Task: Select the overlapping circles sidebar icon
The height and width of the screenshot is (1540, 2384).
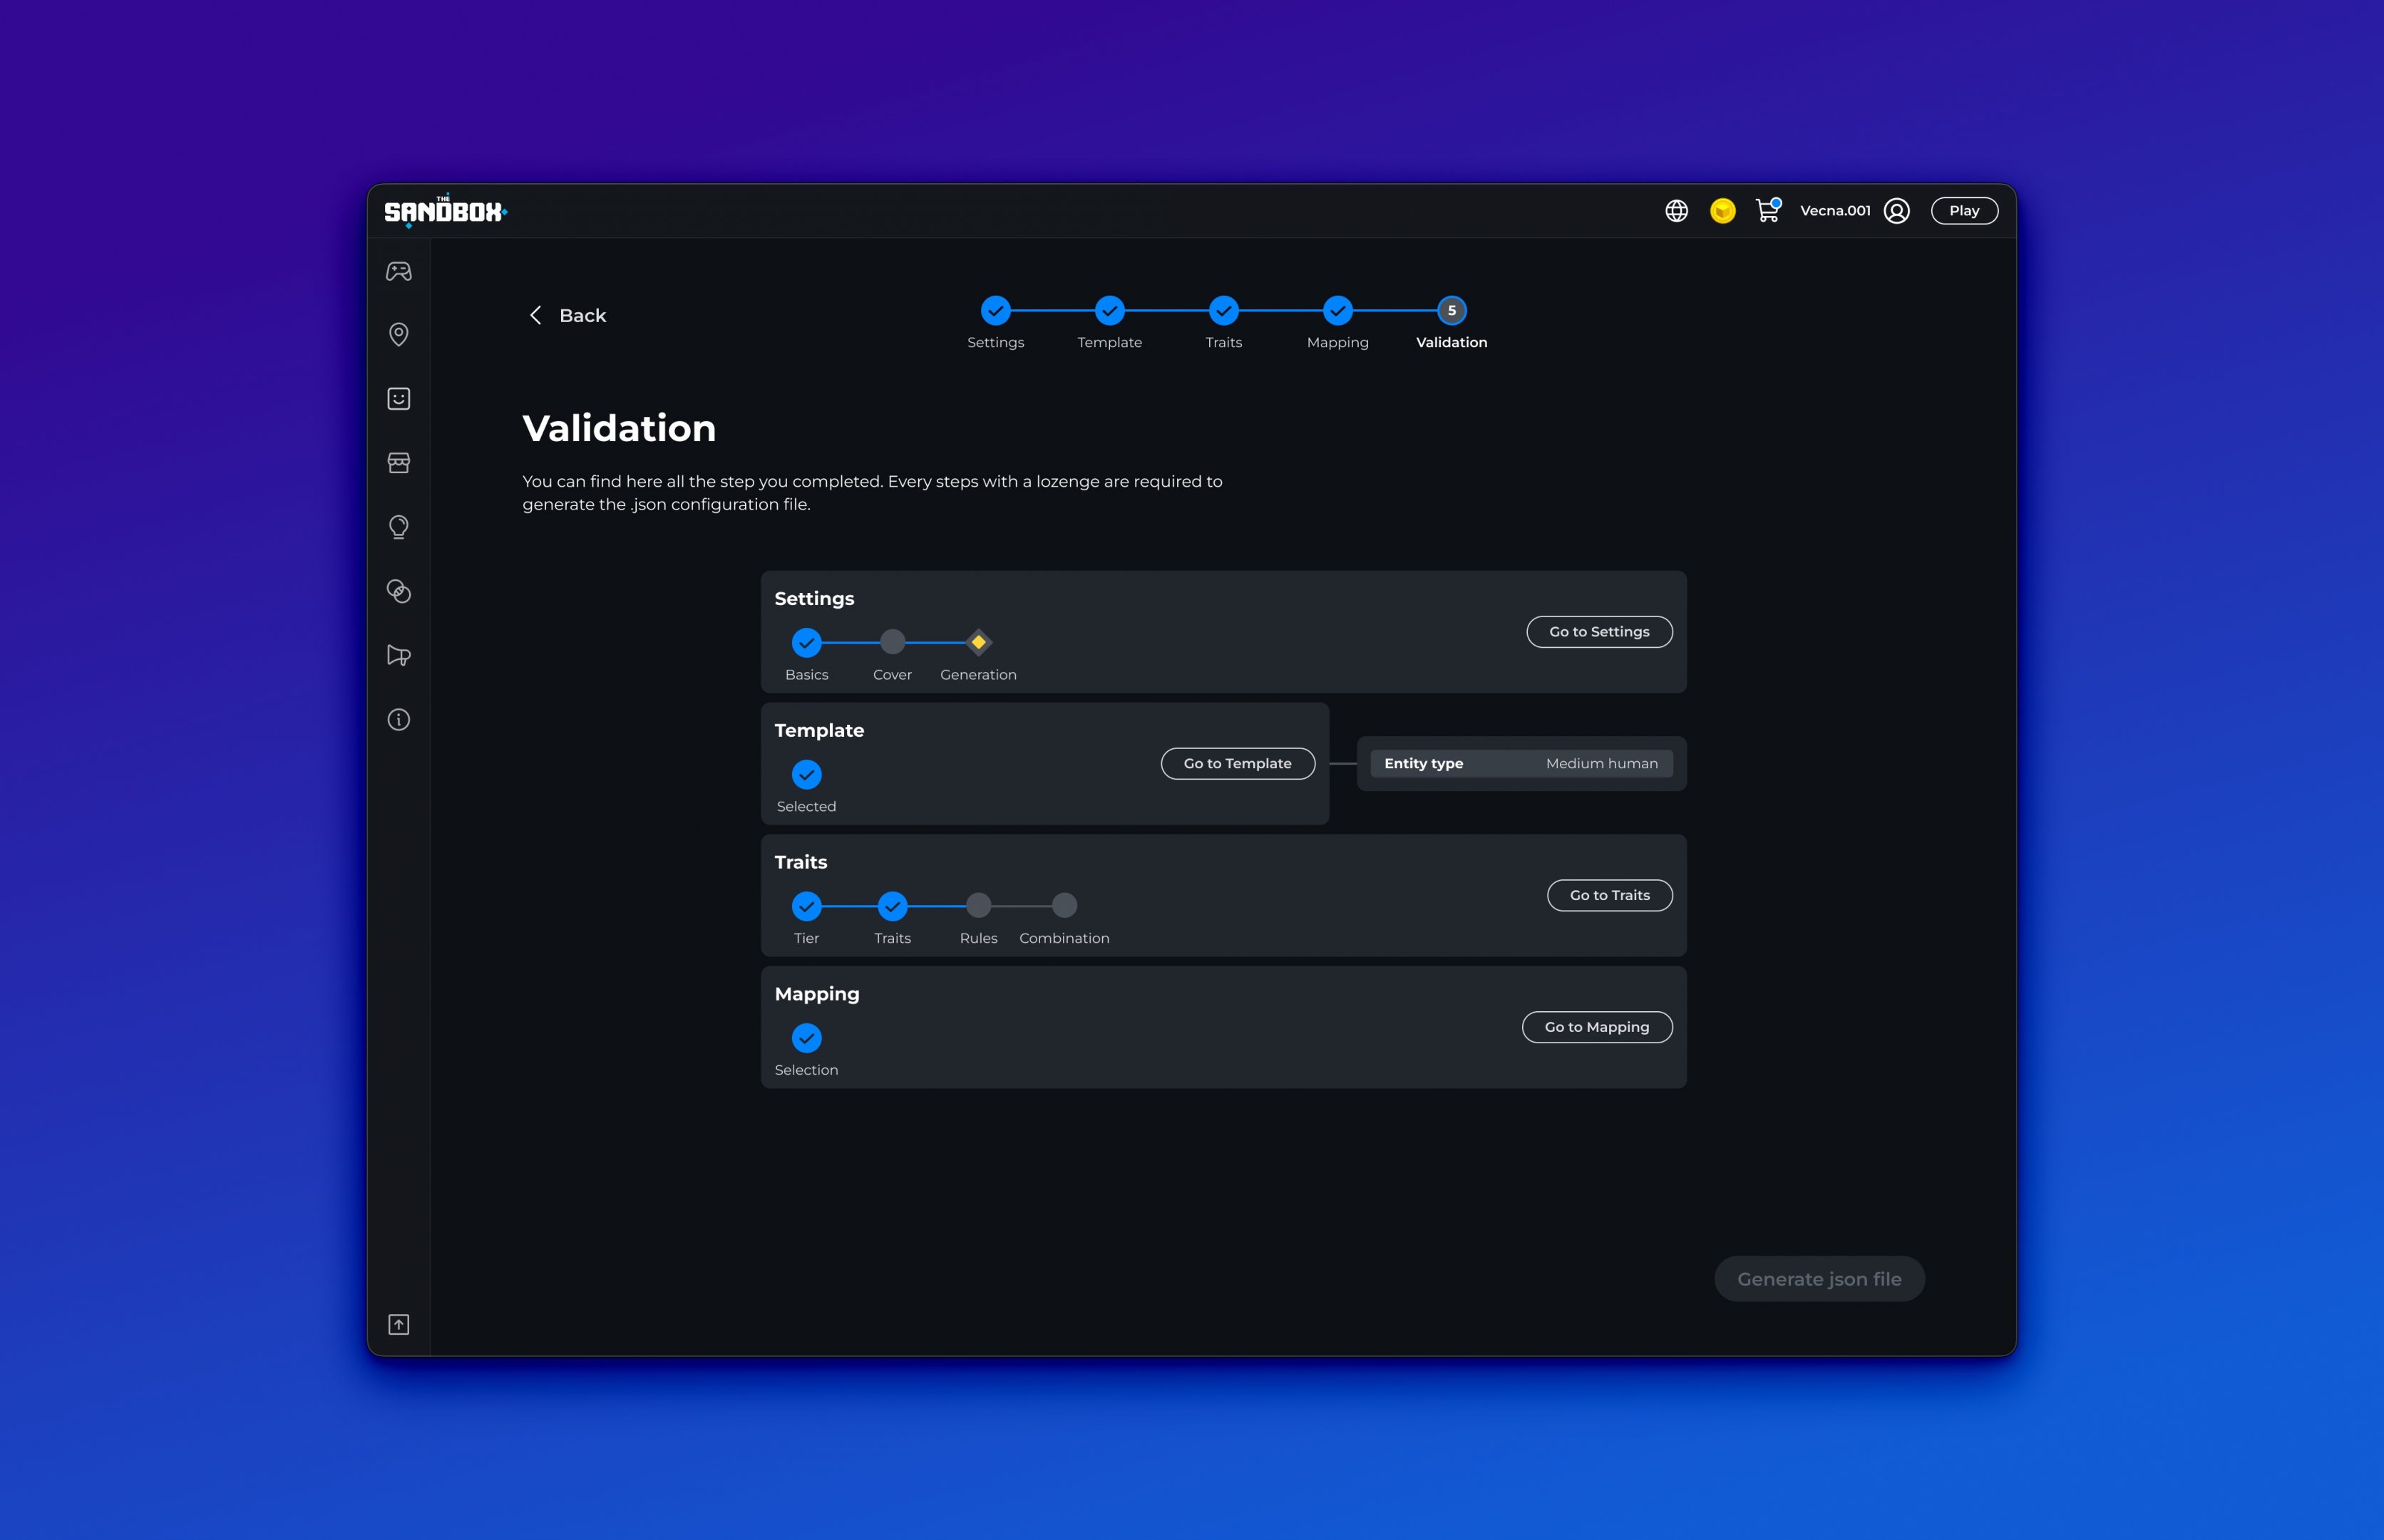Action: (399, 591)
